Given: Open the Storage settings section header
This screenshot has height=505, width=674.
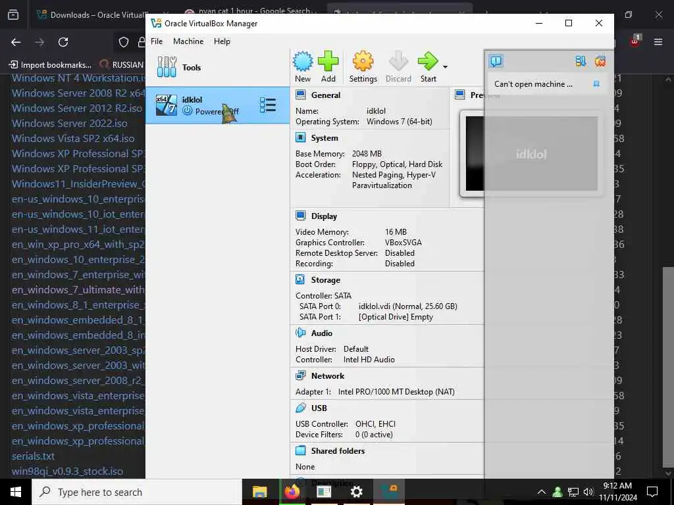Looking at the screenshot, I should [325, 280].
